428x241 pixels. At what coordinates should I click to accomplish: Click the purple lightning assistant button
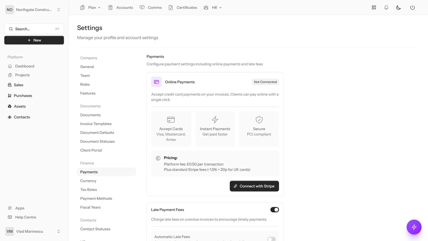coord(414,227)
